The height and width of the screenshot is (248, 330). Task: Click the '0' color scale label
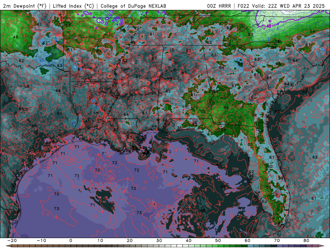coord(71,241)
